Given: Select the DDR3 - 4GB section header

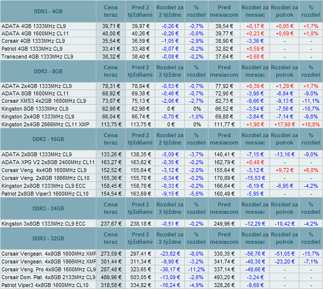Looking at the screenshot, I should [48, 11].
